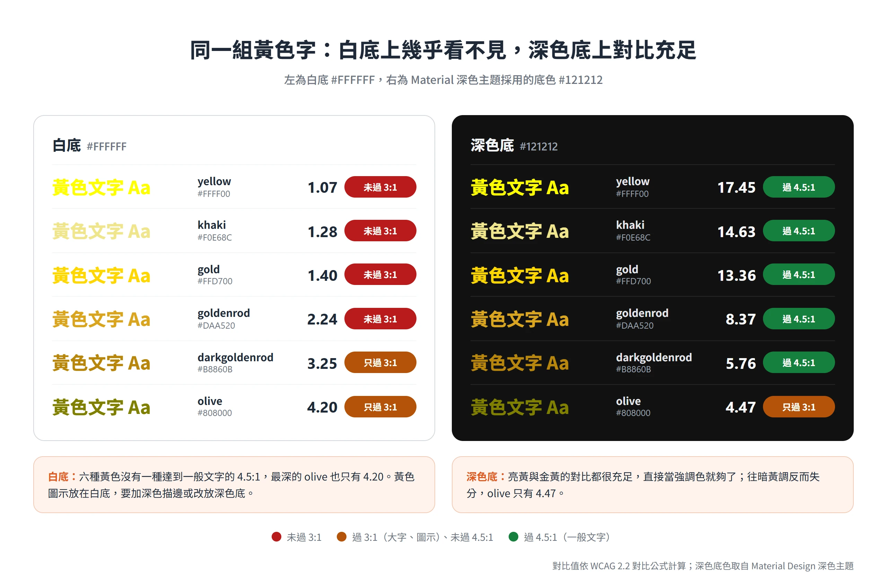Screen dimensions: 887x580
Task: Select the 深色底 #121212 panel heading
Action: (x=514, y=146)
